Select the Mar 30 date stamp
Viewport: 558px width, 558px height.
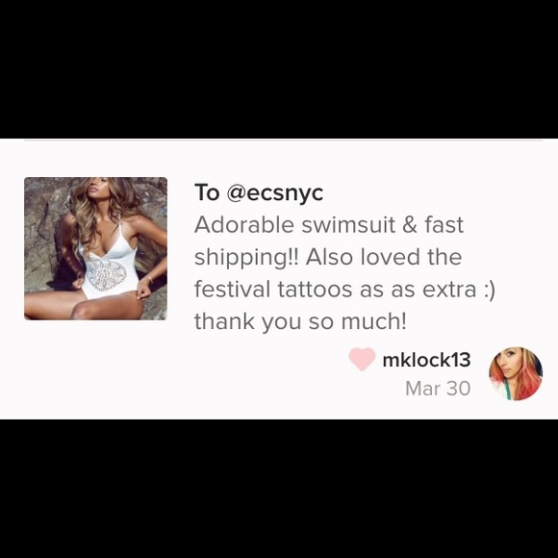[x=438, y=389]
